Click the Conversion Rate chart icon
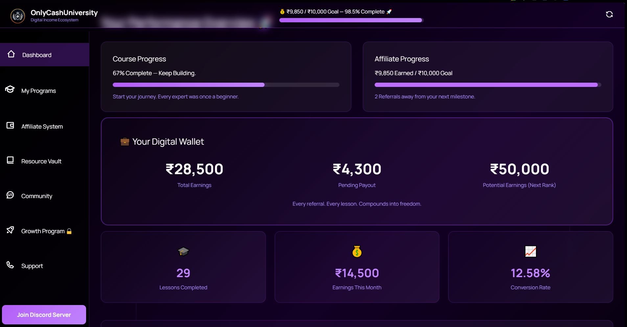Image resolution: width=627 pixels, height=327 pixels. point(530,252)
